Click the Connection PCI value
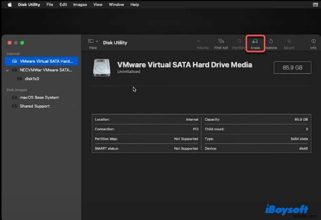Screen dimensions: 321x220 [x=195, y=129]
